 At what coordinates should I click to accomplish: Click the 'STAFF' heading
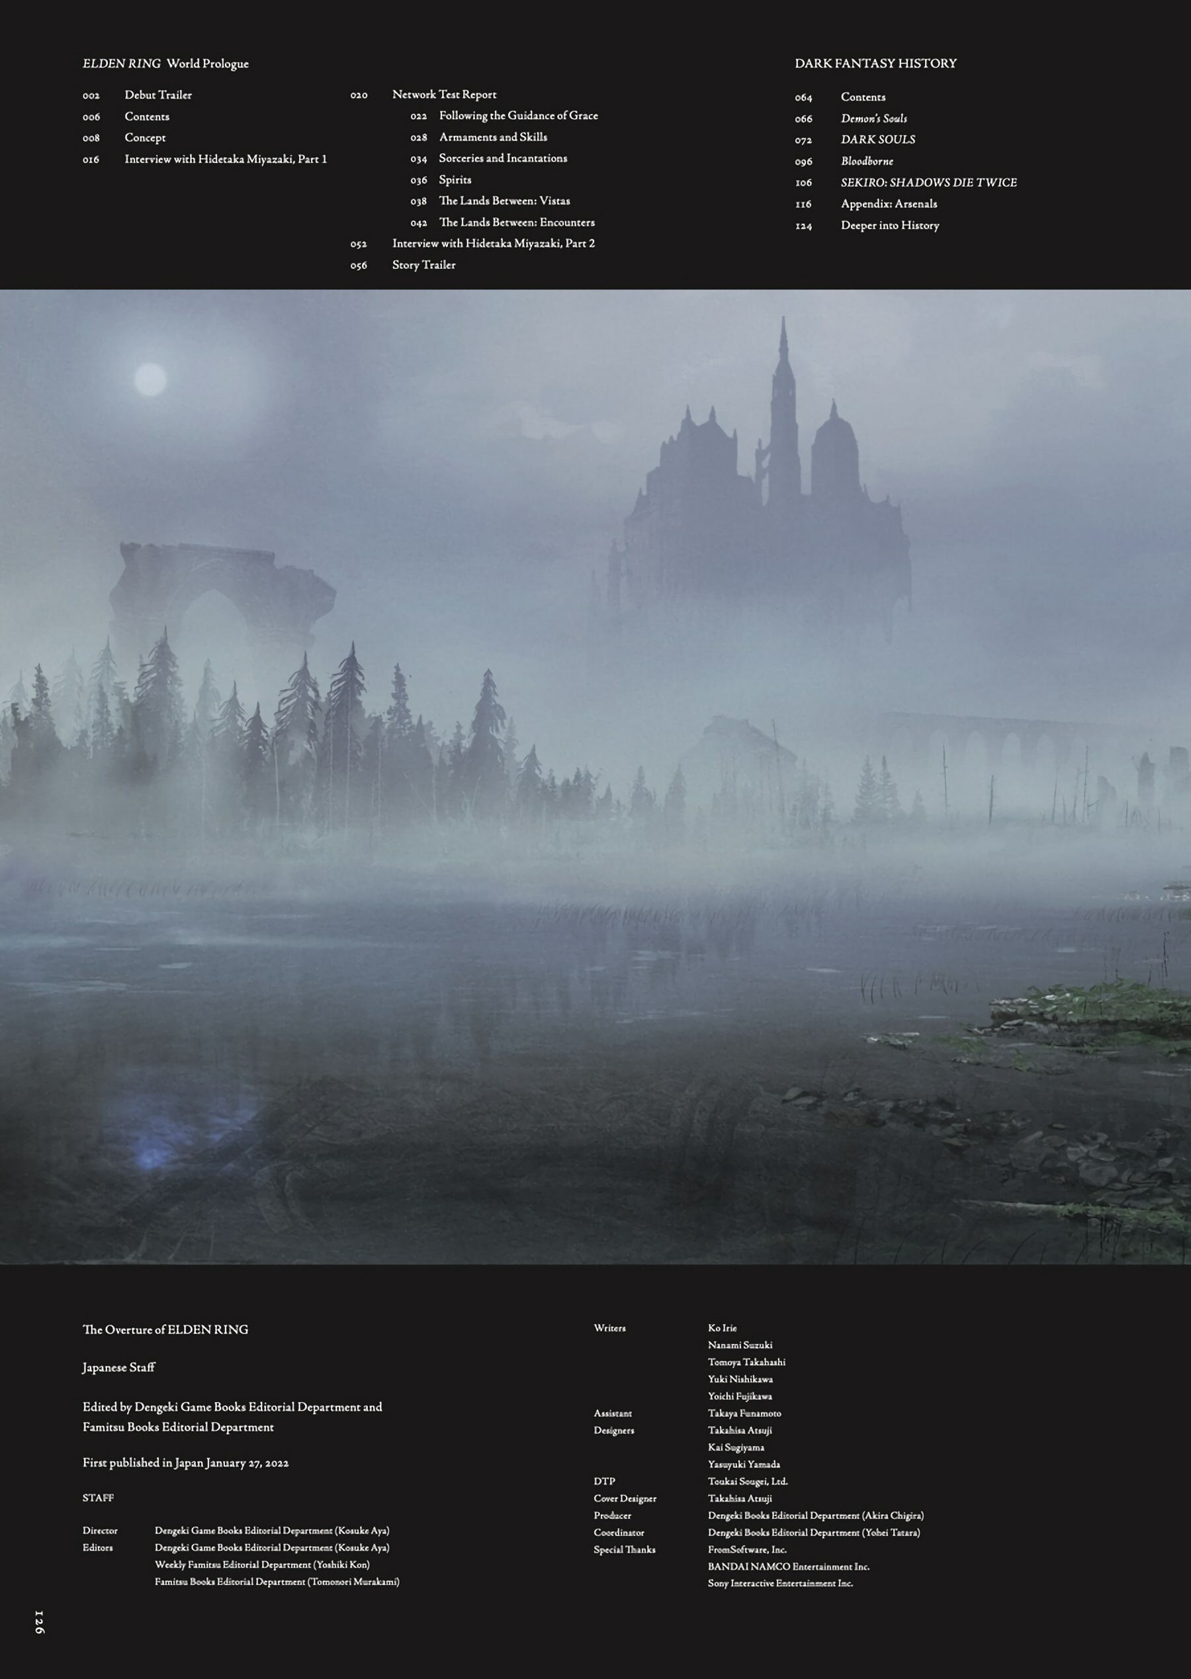pos(97,1498)
